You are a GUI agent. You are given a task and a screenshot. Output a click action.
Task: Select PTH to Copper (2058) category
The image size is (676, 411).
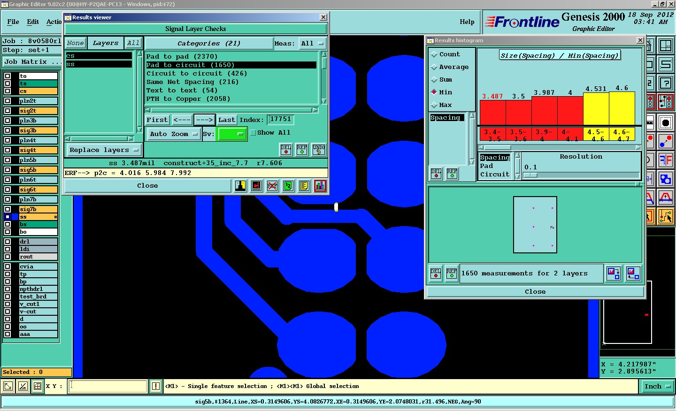(188, 99)
